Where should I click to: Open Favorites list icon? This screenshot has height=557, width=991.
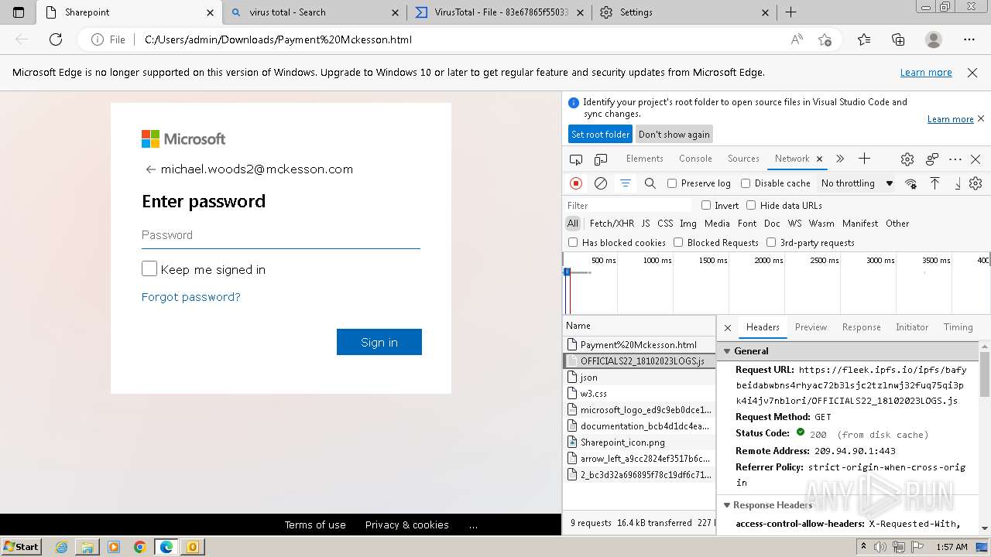click(x=864, y=39)
